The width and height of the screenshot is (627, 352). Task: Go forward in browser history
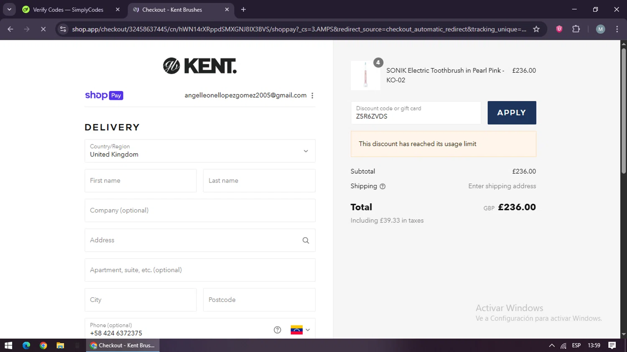[x=27, y=29]
